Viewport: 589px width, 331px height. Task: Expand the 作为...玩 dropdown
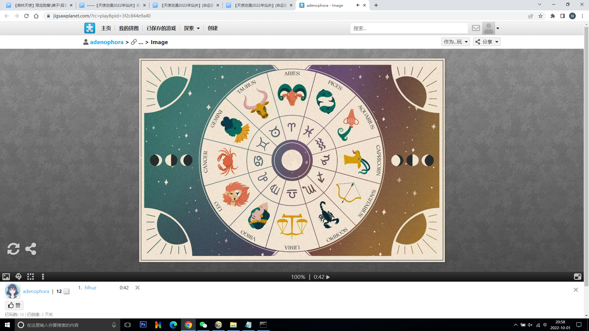[x=456, y=42]
